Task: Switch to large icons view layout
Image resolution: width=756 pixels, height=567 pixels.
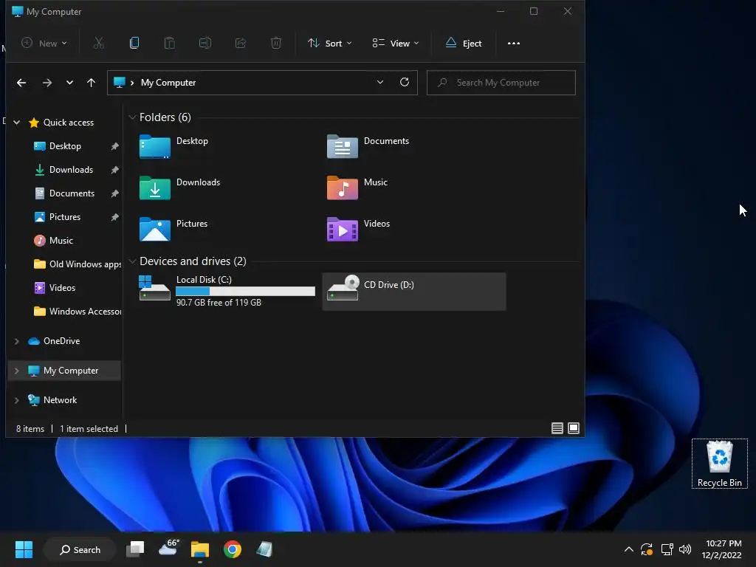Action: [x=573, y=428]
